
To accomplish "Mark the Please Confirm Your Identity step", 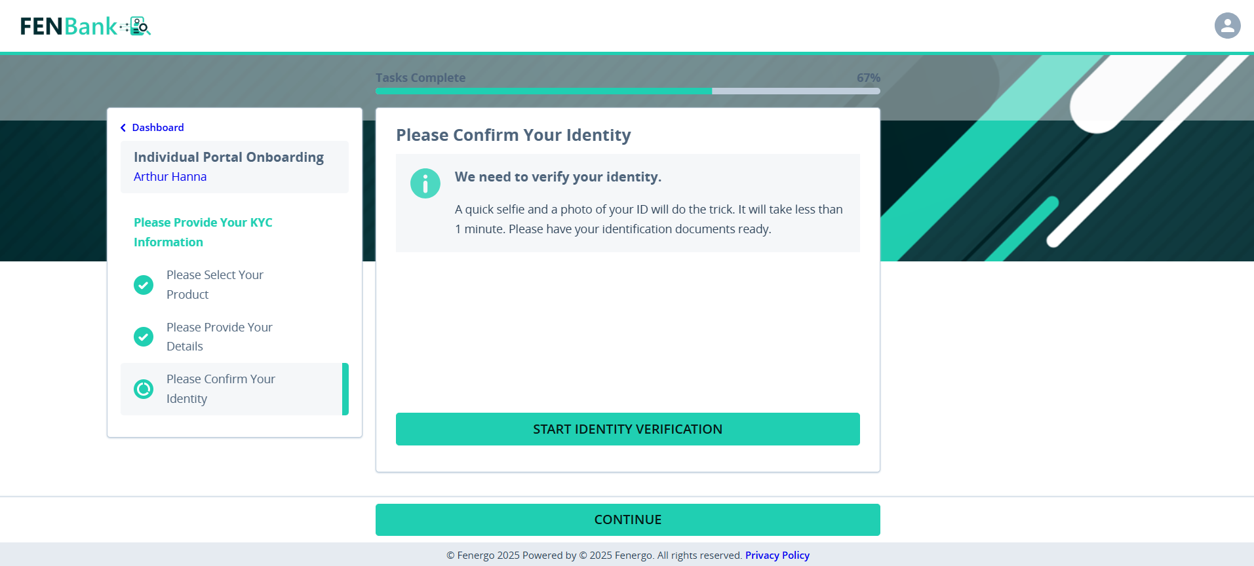I will click(221, 388).
